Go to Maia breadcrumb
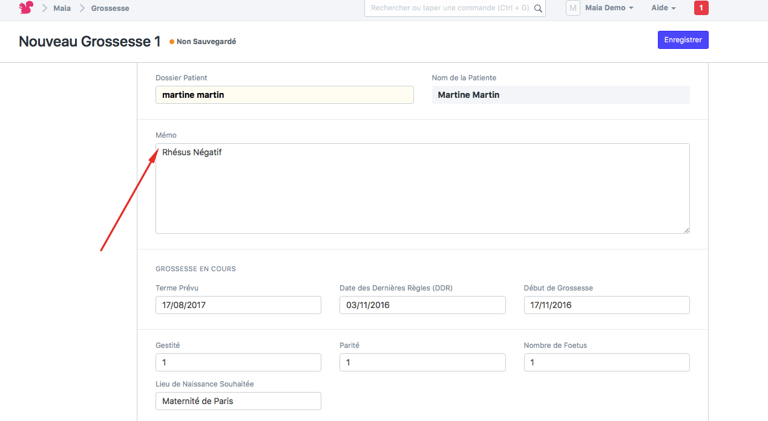This screenshot has height=421, width=768. coord(62,8)
